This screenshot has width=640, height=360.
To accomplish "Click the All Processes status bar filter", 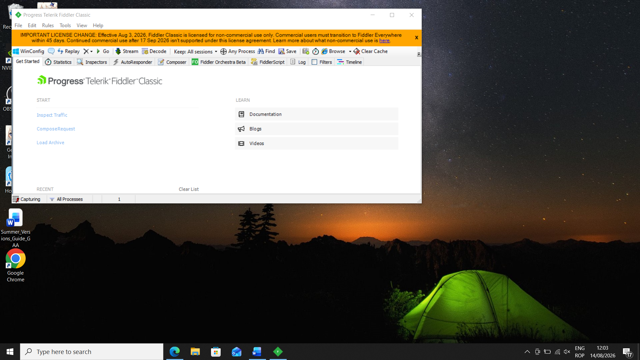I will [x=66, y=199].
